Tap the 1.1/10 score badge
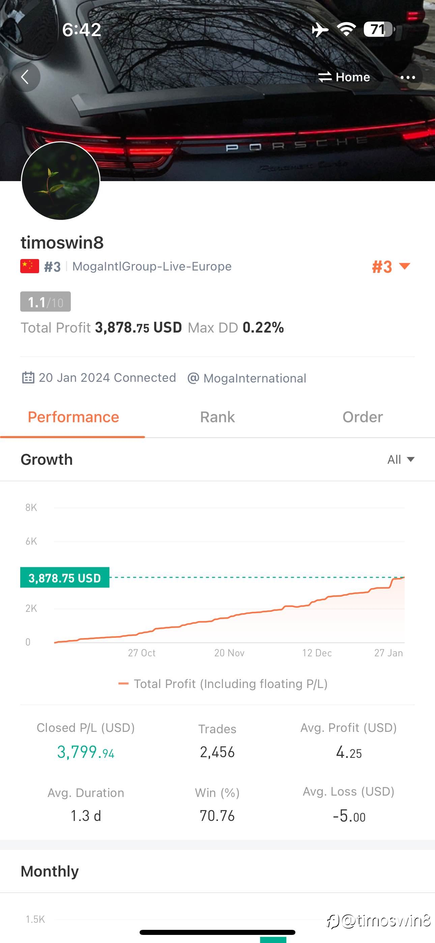 pos(46,302)
